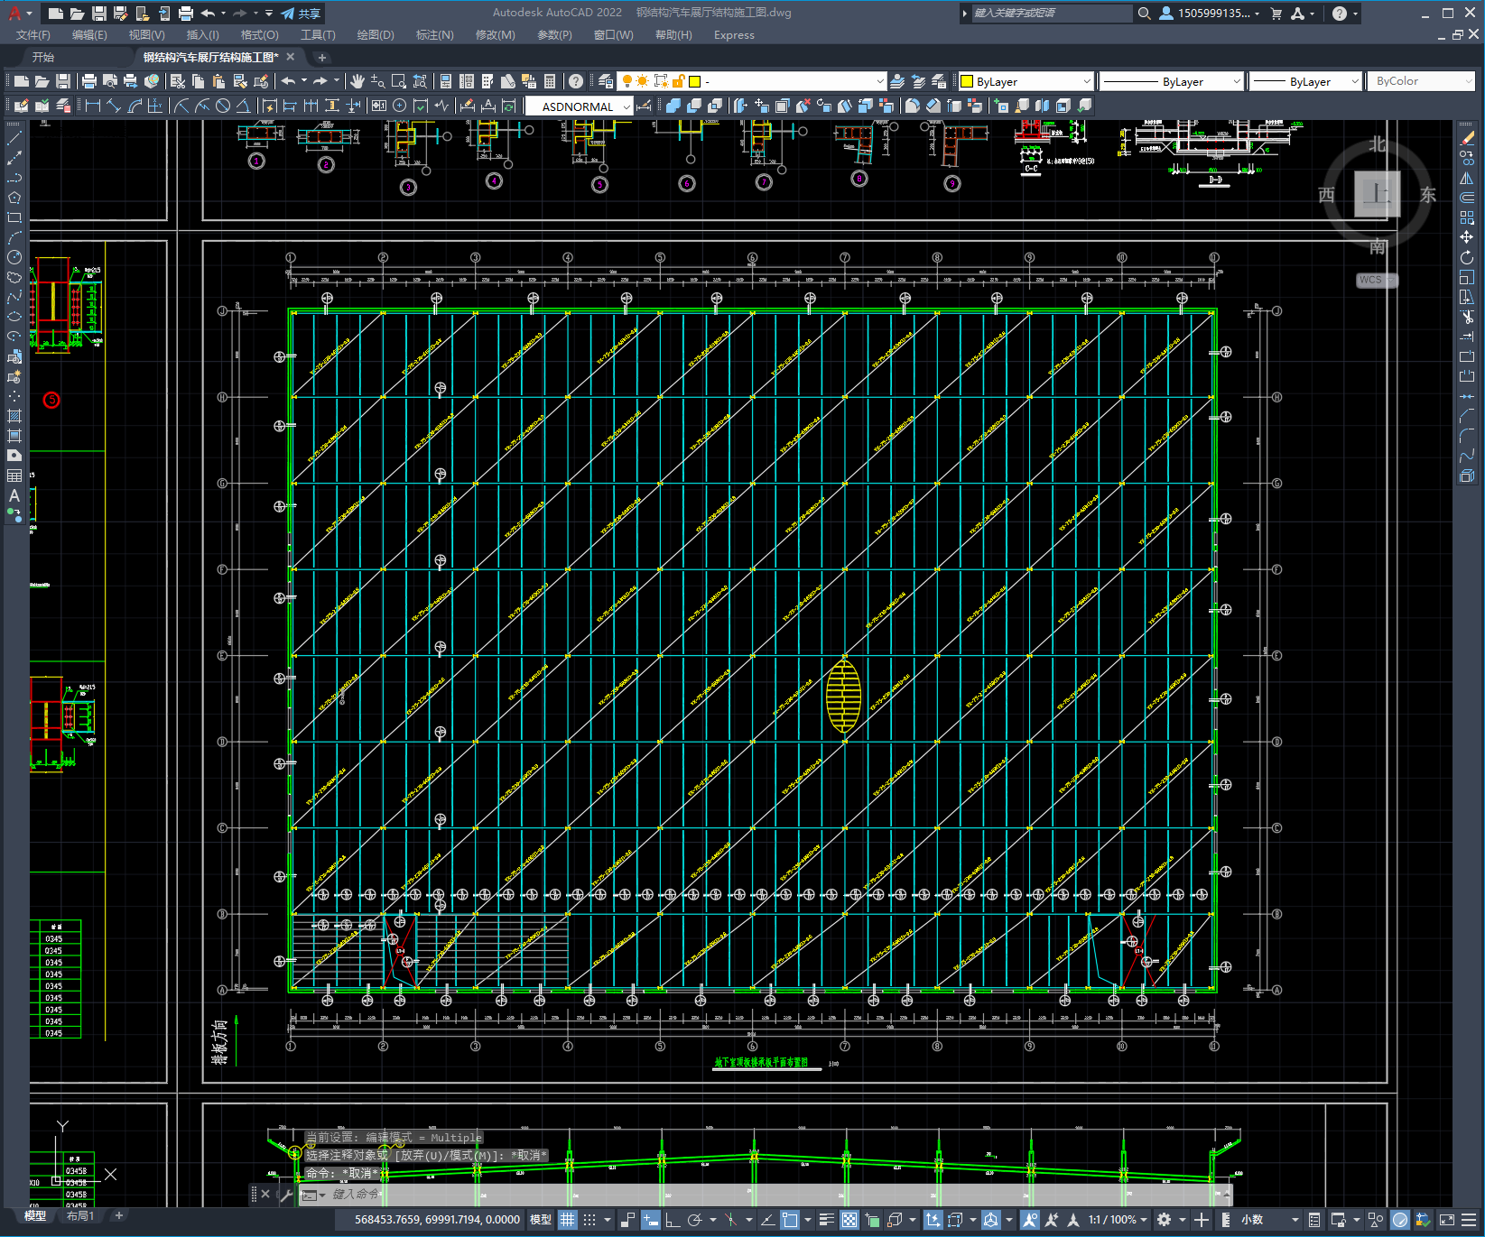
Task: Click the new drawing tab plus button
Action: pyautogui.click(x=322, y=57)
